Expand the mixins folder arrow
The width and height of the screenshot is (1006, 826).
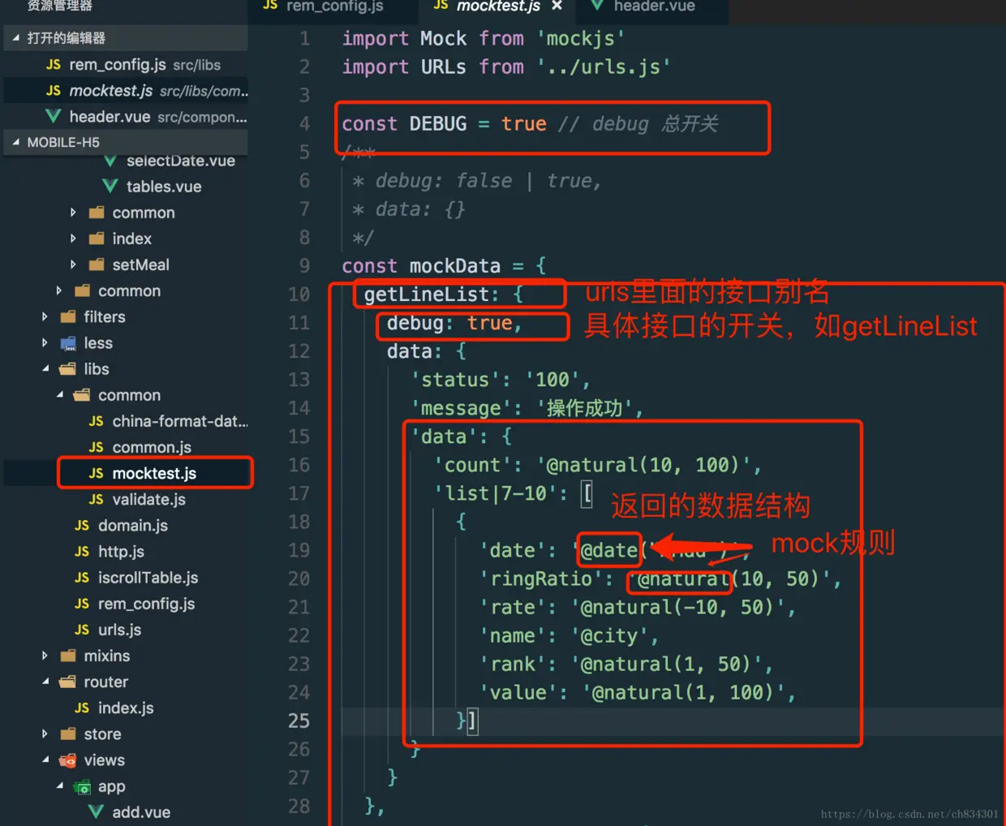click(x=45, y=656)
